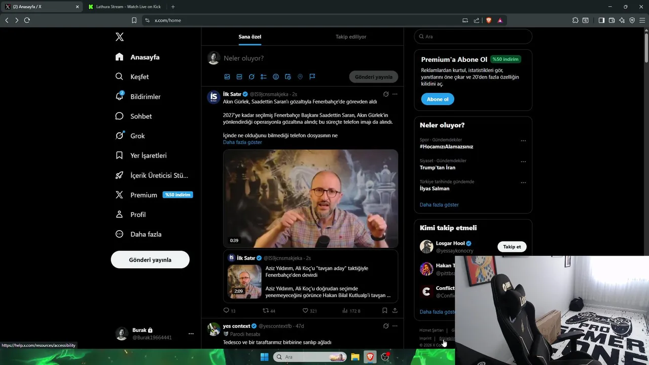This screenshot has height=365, width=649.
Task: Open options for Trump'tan İran trend
Action: pyautogui.click(x=523, y=162)
